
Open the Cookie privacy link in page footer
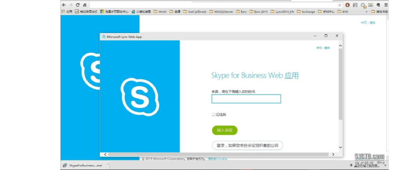217,159
